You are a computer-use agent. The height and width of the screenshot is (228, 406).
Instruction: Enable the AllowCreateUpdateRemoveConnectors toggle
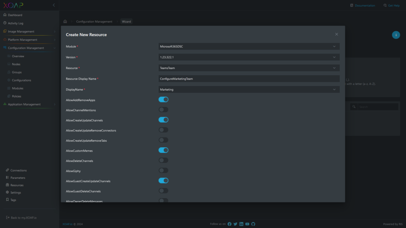[163, 130]
